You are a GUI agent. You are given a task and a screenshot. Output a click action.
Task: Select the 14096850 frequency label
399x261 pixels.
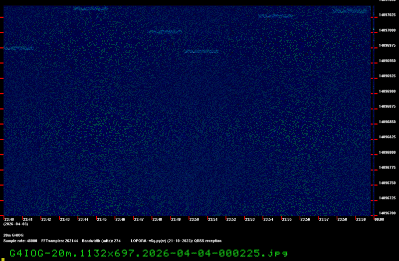click(x=388, y=122)
